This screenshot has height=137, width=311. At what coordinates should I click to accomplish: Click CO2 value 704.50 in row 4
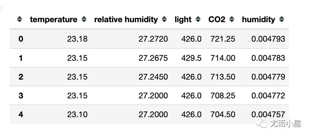click(223, 114)
